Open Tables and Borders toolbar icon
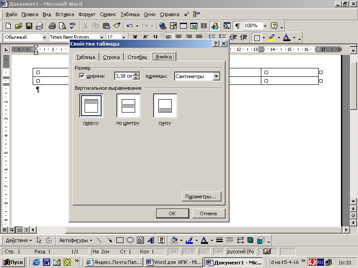The width and height of the screenshot is (358, 268). click(173, 26)
